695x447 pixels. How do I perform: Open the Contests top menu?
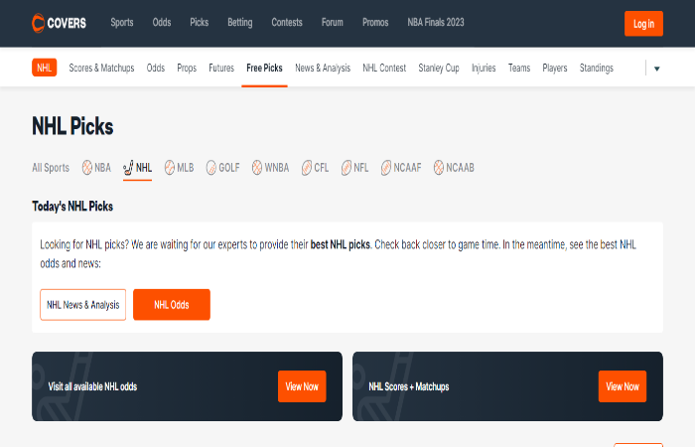287,23
